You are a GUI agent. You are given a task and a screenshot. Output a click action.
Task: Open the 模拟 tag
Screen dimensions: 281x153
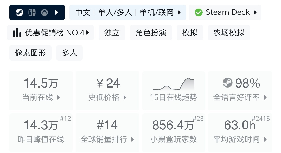(190, 33)
